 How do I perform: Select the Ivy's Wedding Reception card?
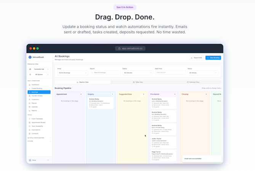pos(163,116)
